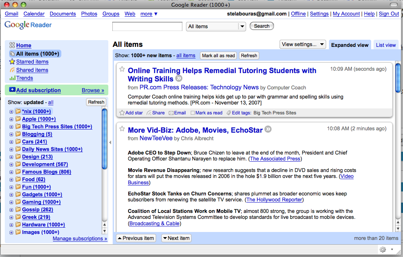Open the Food folder link

(34, 180)
